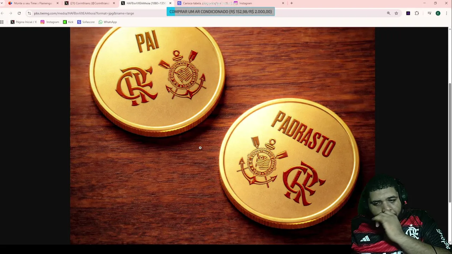This screenshot has height=254, width=452.
Task: Go forward to the next page
Action: 11,13
